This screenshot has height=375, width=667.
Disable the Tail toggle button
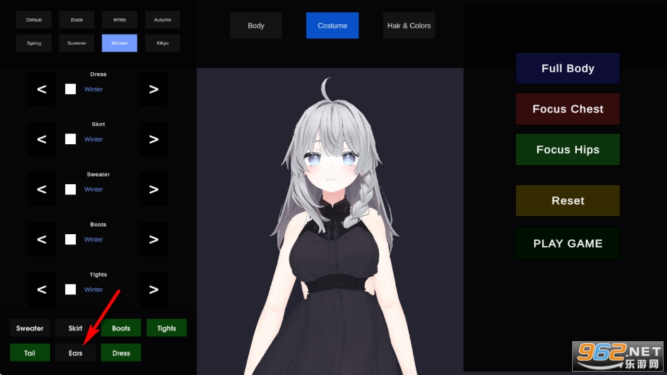(x=30, y=353)
